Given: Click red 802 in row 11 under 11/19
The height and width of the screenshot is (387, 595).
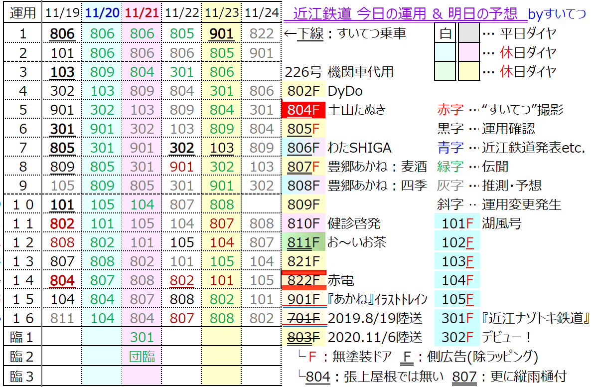Looking at the screenshot, I should [62, 224].
